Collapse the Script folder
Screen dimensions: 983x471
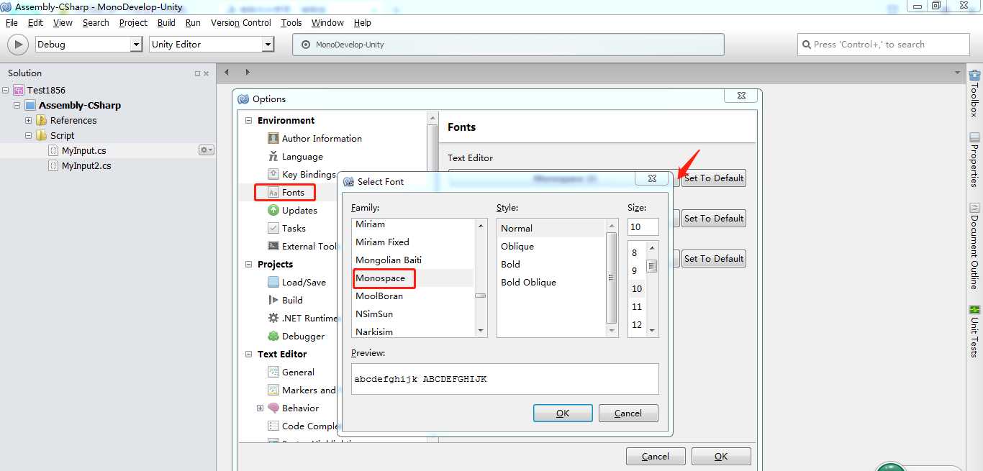tap(29, 135)
